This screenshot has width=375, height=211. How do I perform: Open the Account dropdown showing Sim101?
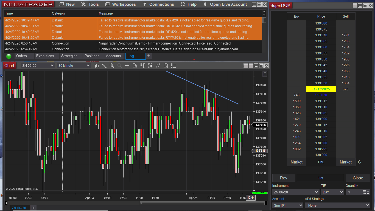pos(288,205)
